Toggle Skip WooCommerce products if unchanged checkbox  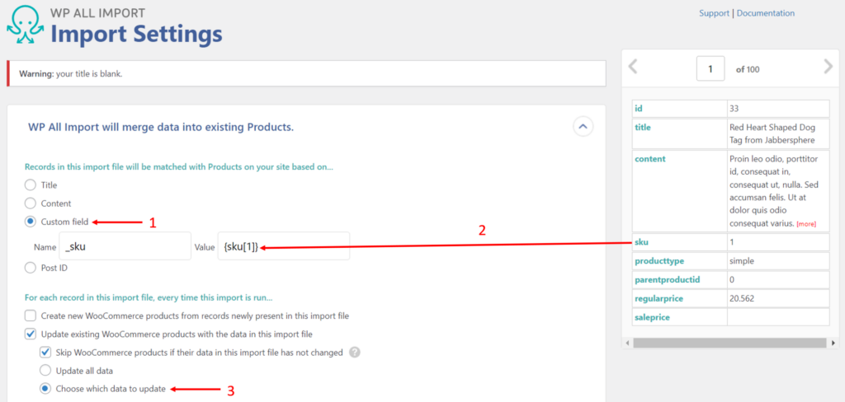pos(45,353)
